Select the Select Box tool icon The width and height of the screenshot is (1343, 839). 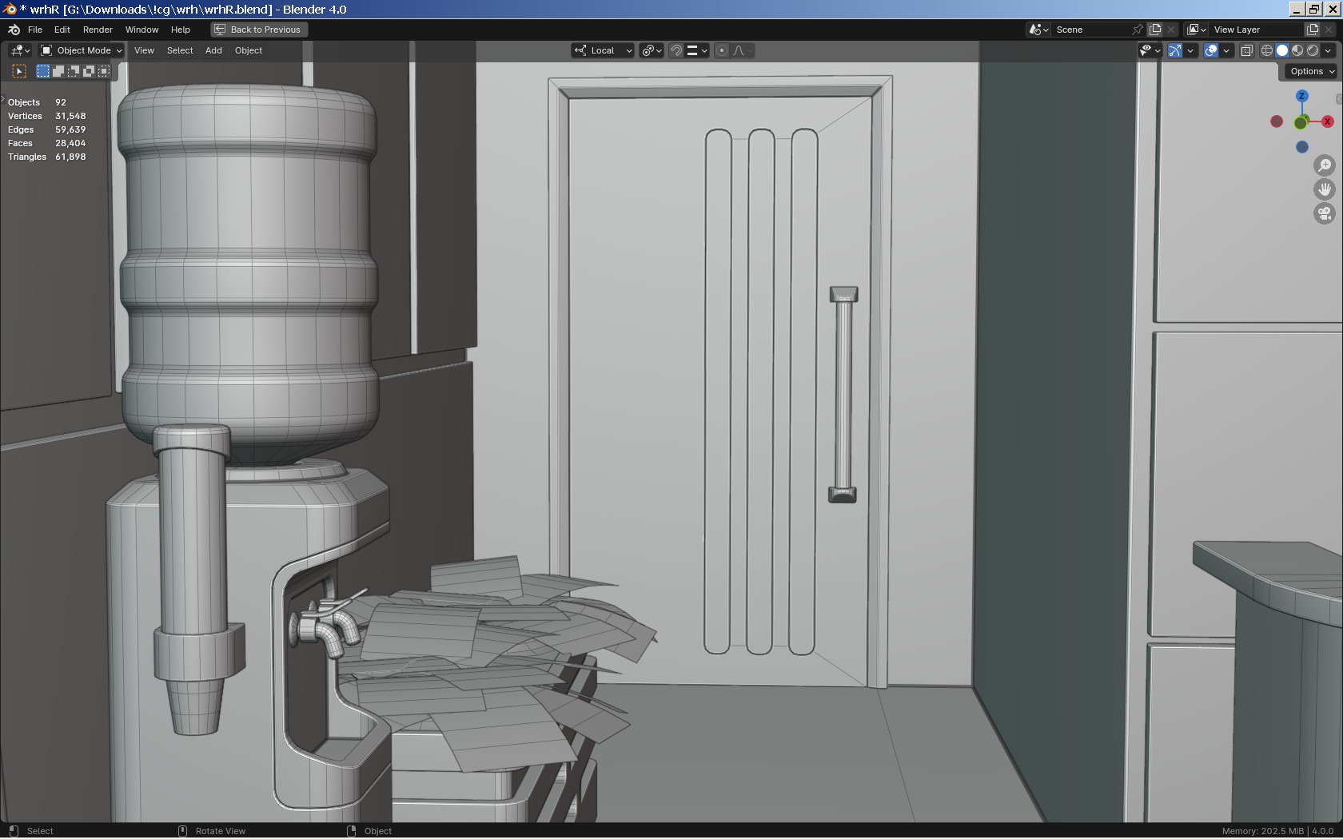19,71
